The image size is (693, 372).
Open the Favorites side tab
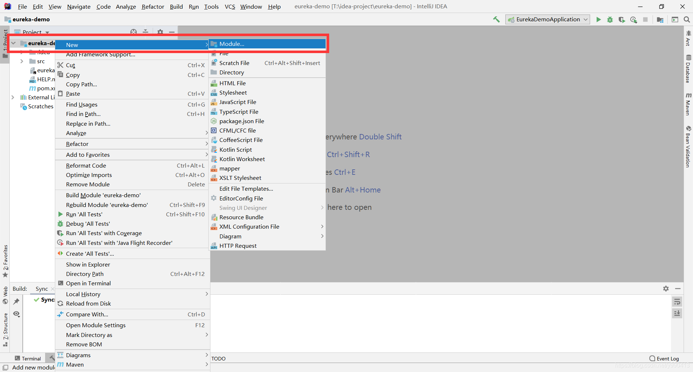point(5,261)
